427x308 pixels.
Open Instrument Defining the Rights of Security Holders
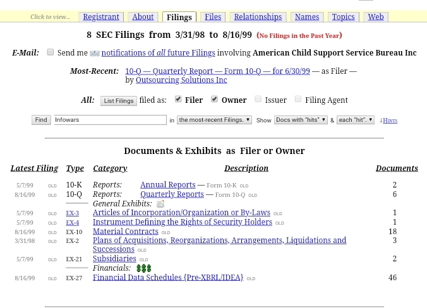click(x=183, y=222)
